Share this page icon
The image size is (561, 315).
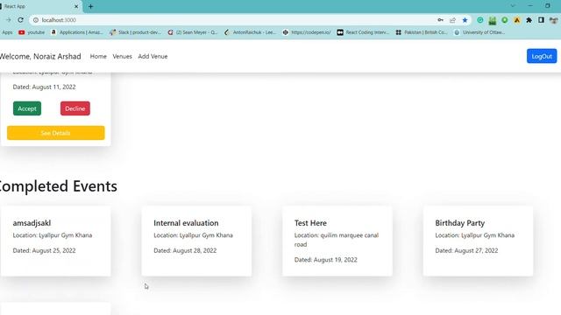(x=452, y=20)
